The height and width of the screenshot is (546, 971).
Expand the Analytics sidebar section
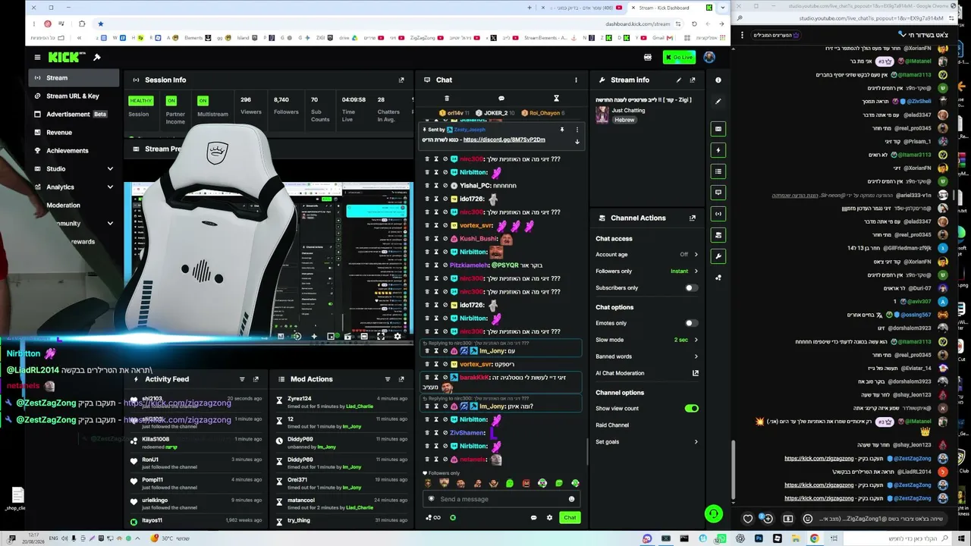(x=110, y=187)
